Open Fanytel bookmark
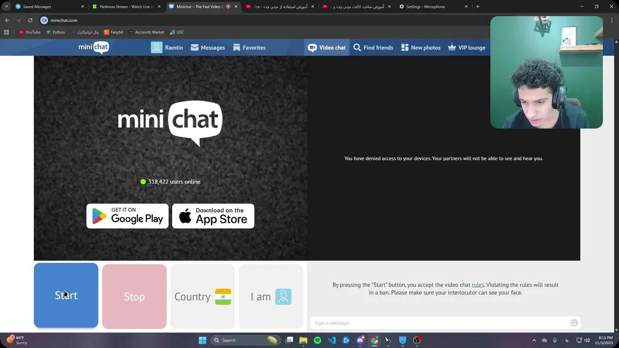This screenshot has width=619, height=348. click(114, 32)
